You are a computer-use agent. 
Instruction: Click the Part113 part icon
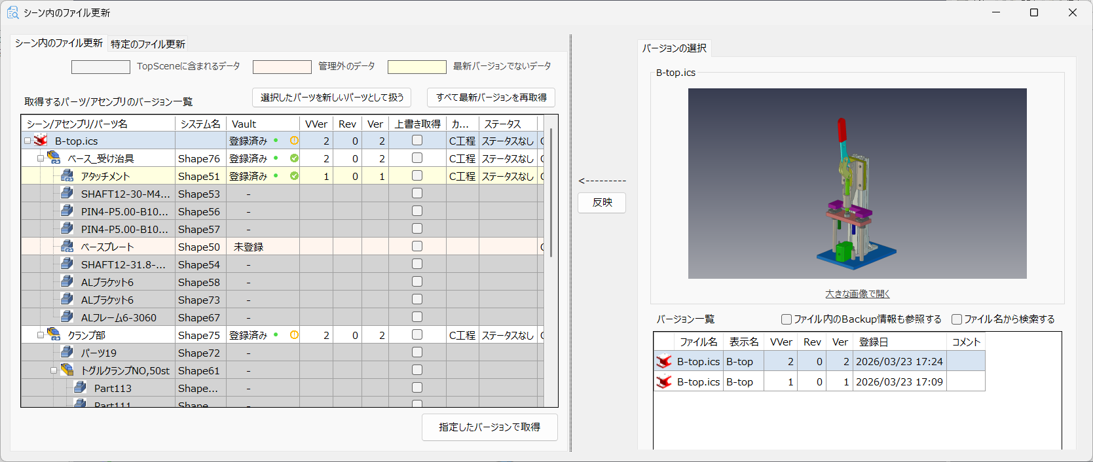click(80, 387)
